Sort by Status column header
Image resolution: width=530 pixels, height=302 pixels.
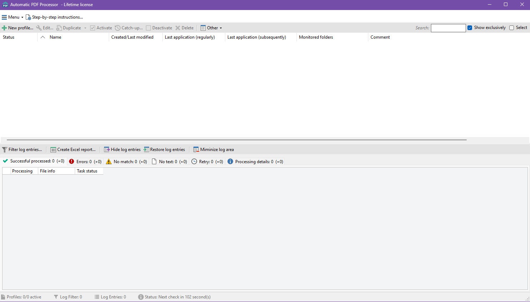pos(19,37)
